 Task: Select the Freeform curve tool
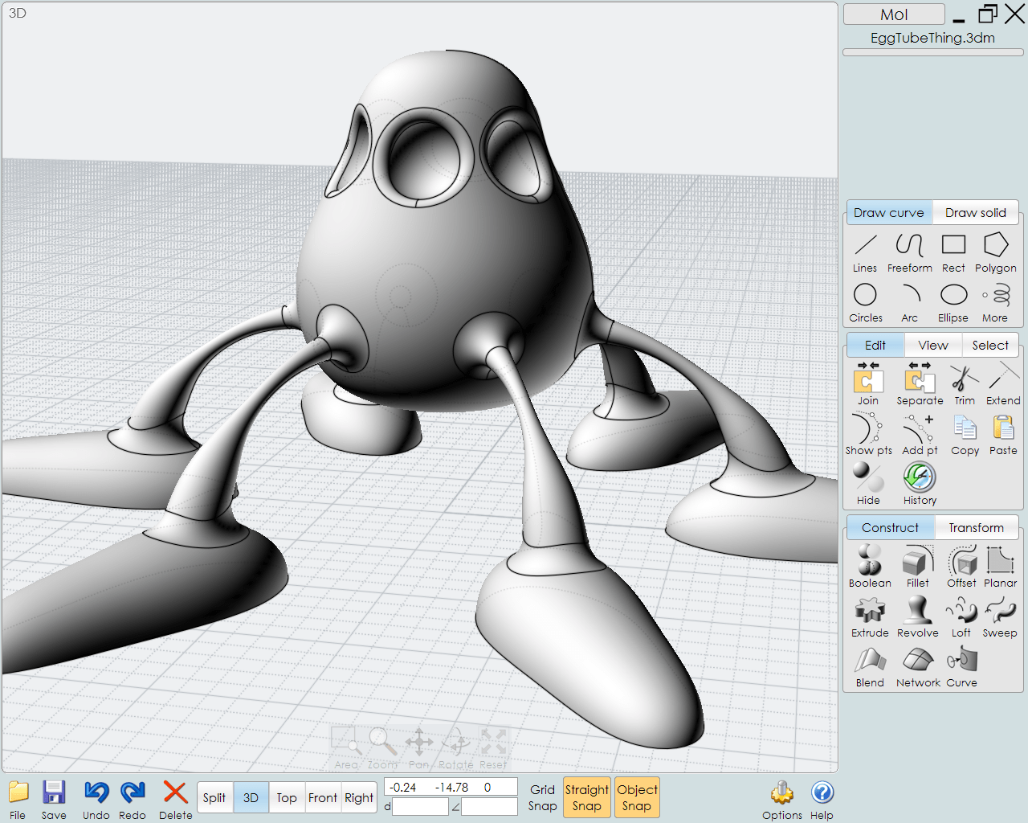pos(909,253)
